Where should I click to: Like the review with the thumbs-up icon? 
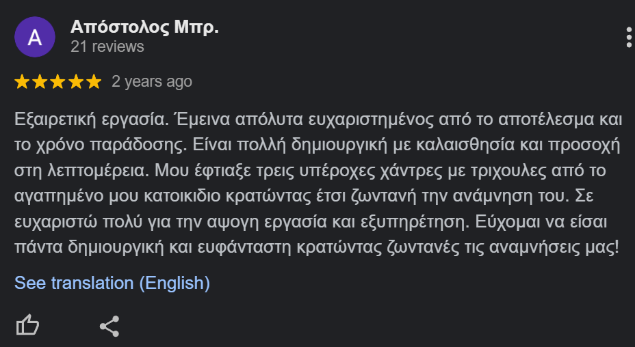27,326
